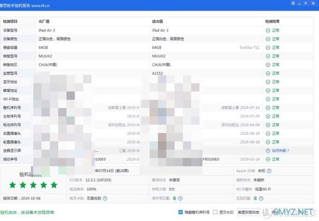This screenshot has width=319, height=221.
Task: Click the green check icon for Wi-Fi地址 row
Action: [268, 99]
